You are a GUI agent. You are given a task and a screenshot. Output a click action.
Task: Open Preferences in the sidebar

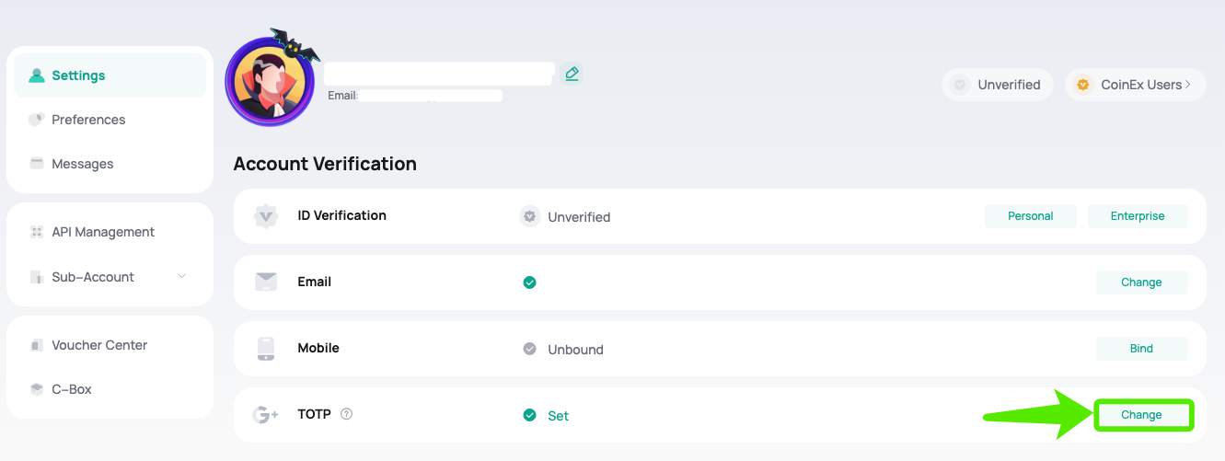point(88,120)
